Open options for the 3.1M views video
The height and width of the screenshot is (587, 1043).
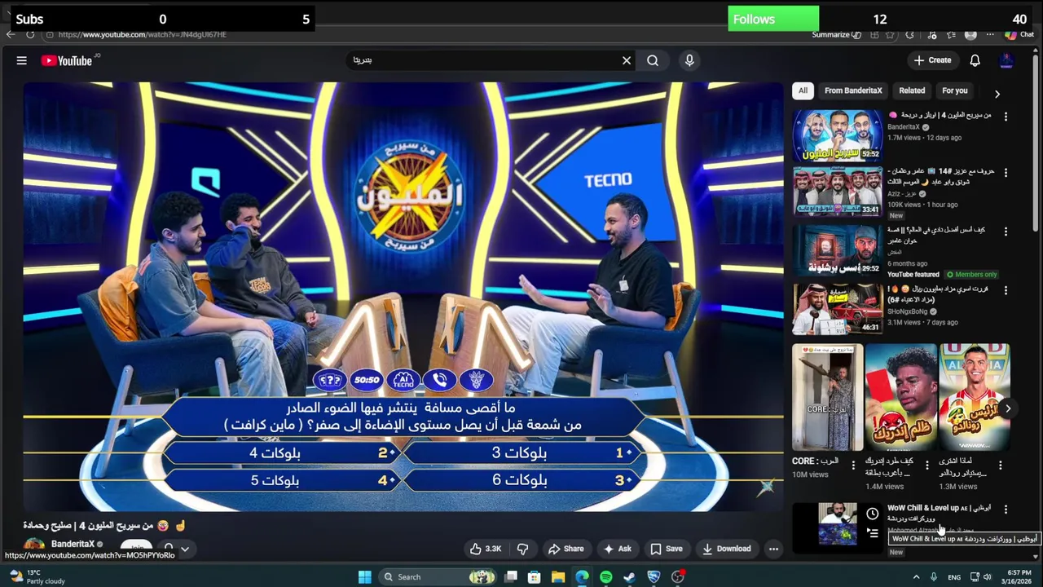click(x=1006, y=290)
